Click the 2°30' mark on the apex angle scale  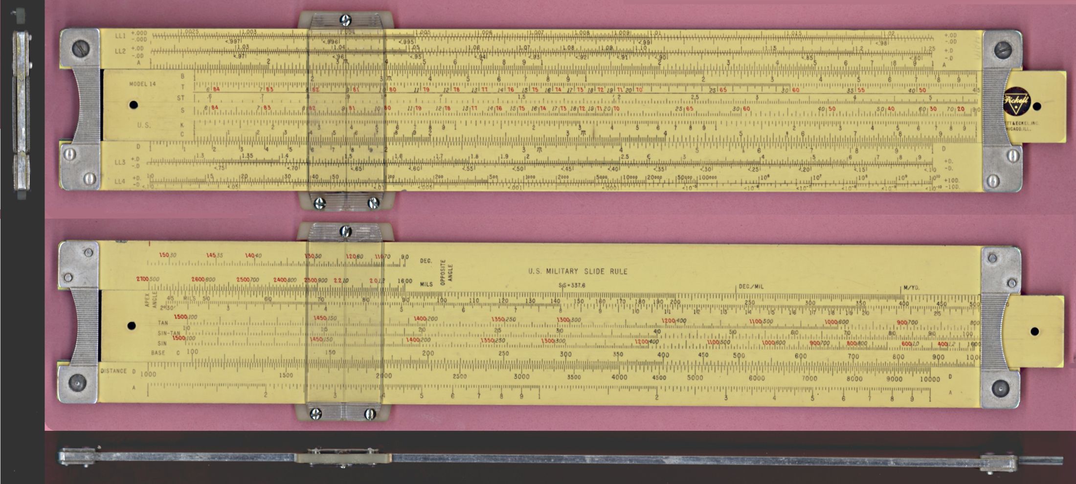pyautogui.click(x=168, y=308)
